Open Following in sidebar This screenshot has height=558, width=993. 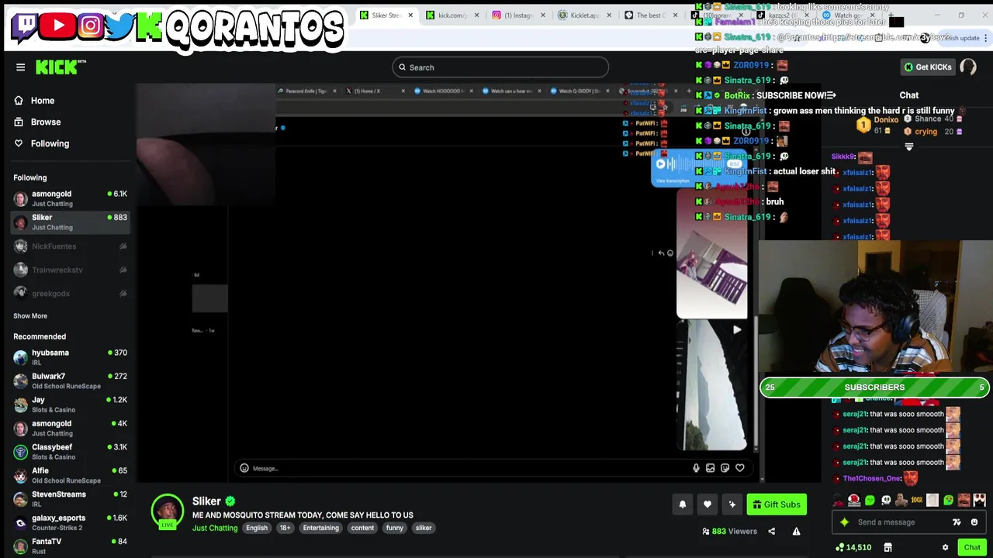[x=42, y=144]
